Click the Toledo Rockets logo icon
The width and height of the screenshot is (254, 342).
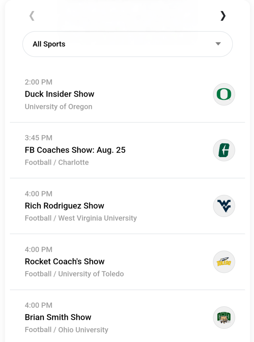tap(224, 262)
